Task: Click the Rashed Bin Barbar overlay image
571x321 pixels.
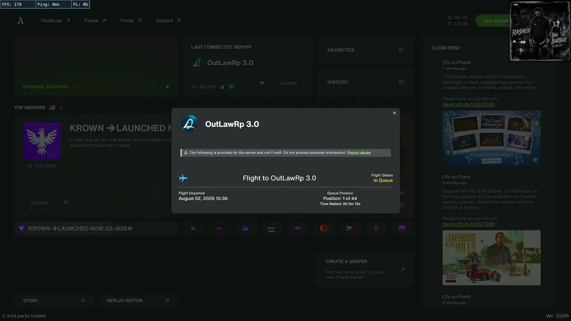Action: pyautogui.click(x=540, y=31)
